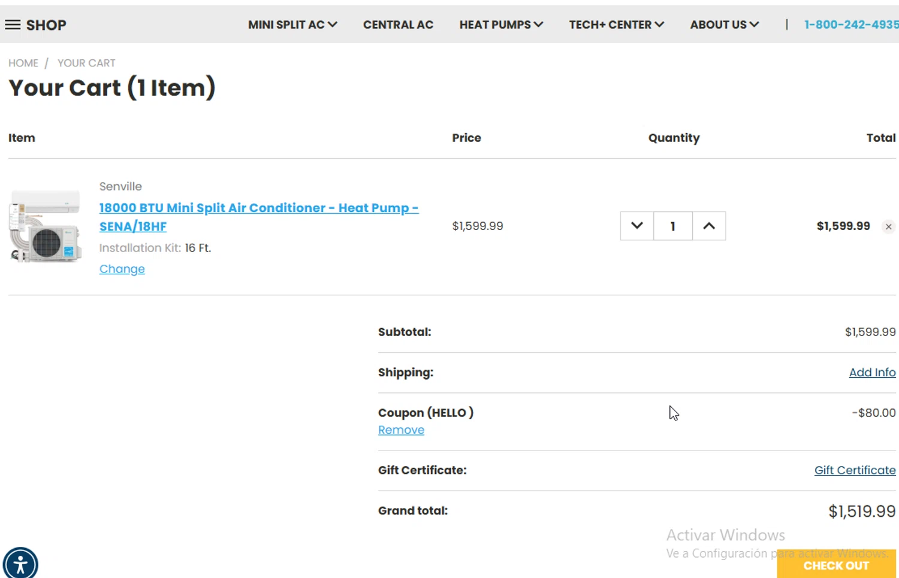Image resolution: width=899 pixels, height=578 pixels.
Task: Click Add Info for shipping
Action: (872, 372)
